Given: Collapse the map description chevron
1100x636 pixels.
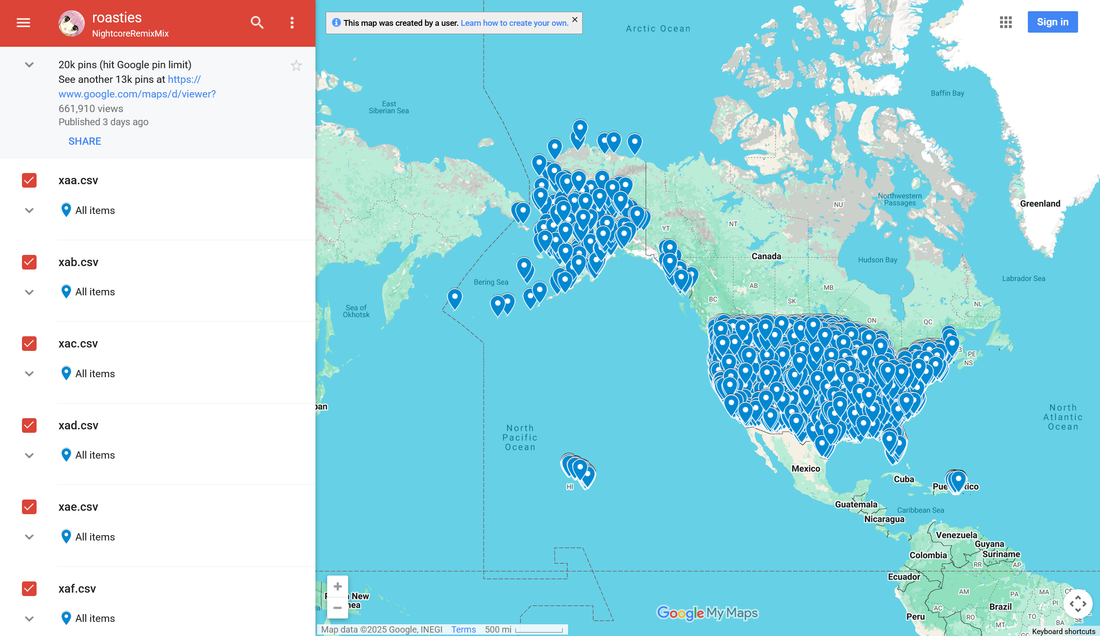Looking at the screenshot, I should tap(29, 65).
